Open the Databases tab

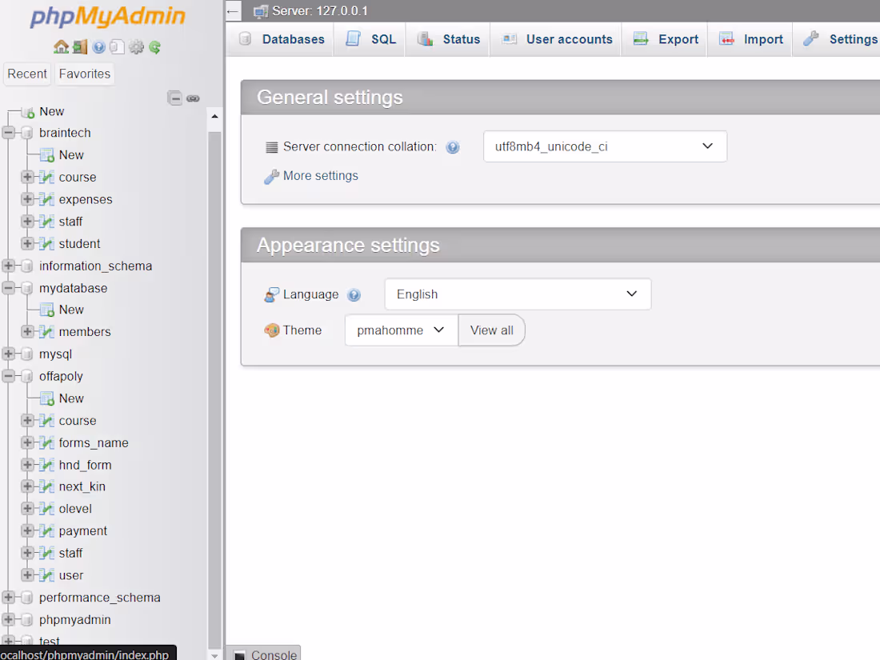tap(282, 39)
